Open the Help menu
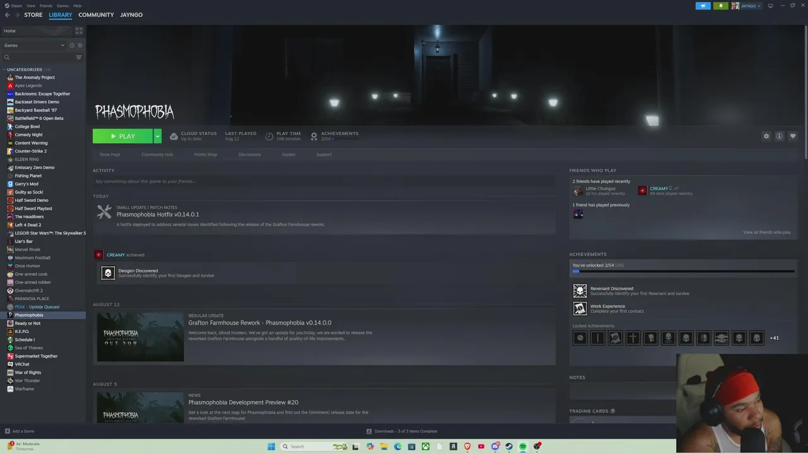 point(77,6)
